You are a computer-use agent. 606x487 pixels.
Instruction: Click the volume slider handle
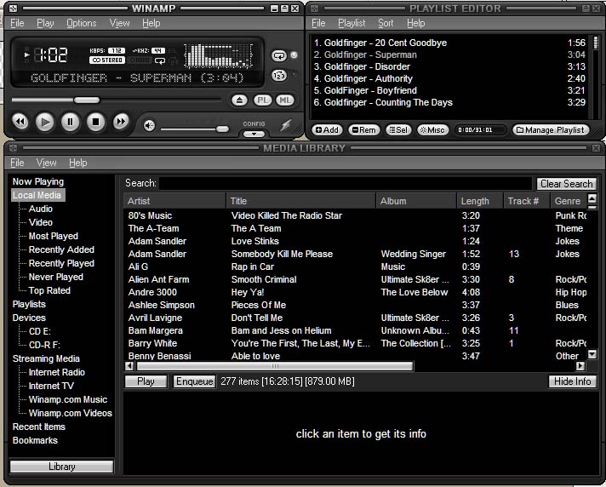tap(223, 129)
